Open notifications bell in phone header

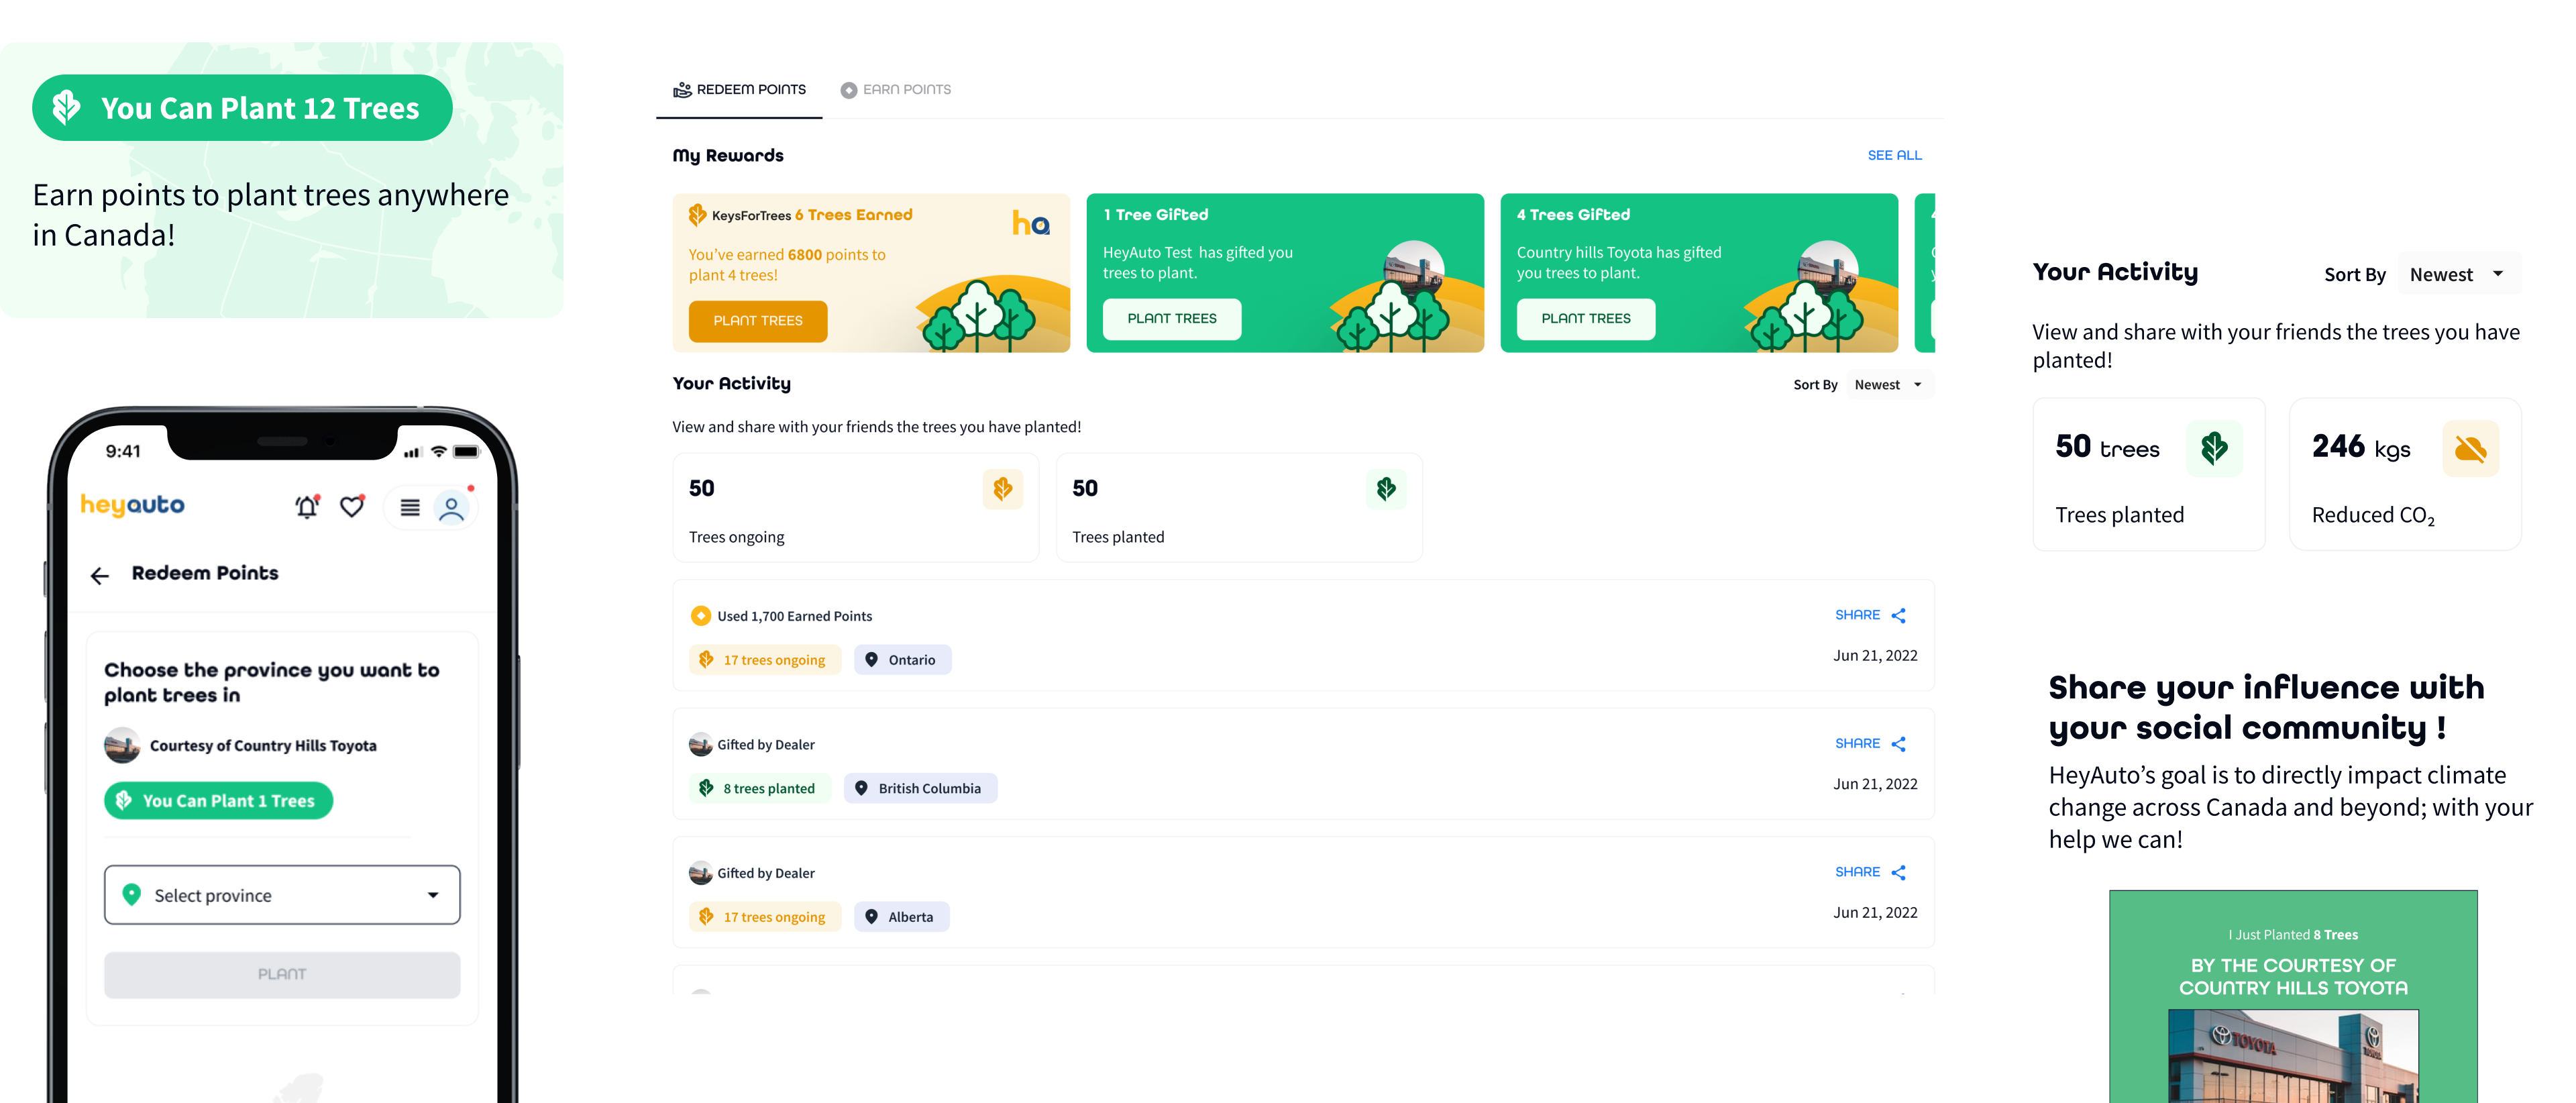(x=307, y=507)
